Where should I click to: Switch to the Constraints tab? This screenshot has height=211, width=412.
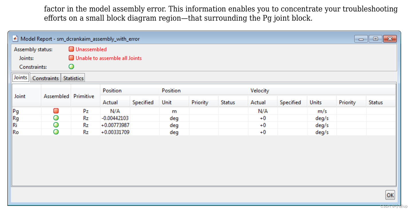(x=45, y=78)
